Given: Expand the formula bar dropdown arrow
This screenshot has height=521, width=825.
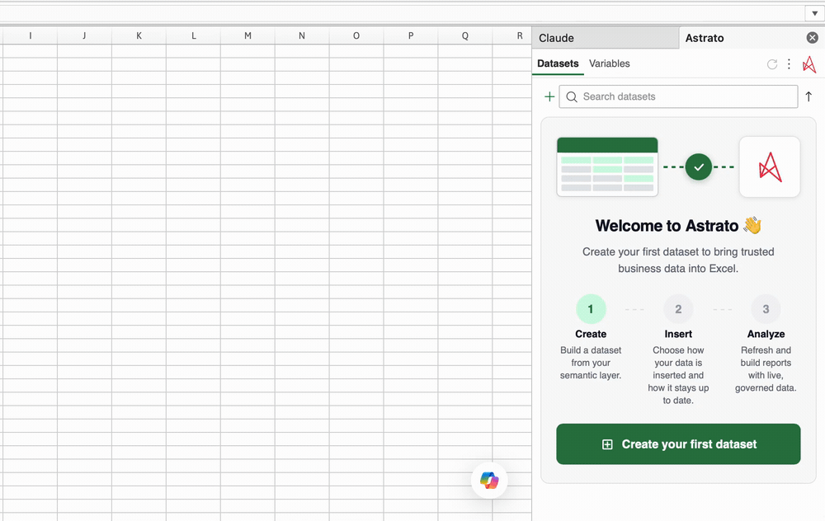Looking at the screenshot, I should [814, 14].
